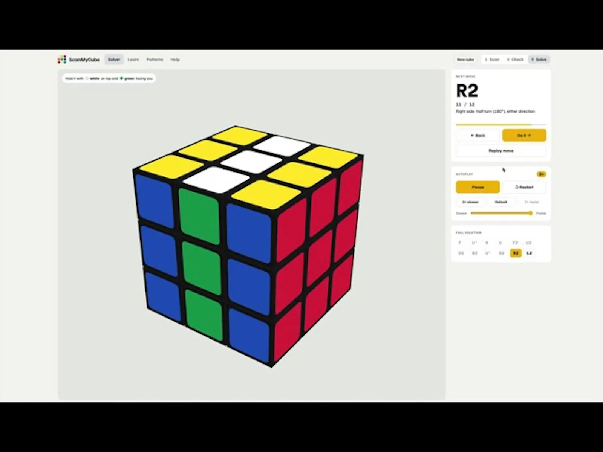Click the hold-orientation hint pill
This screenshot has width=603, height=452.
(109, 78)
